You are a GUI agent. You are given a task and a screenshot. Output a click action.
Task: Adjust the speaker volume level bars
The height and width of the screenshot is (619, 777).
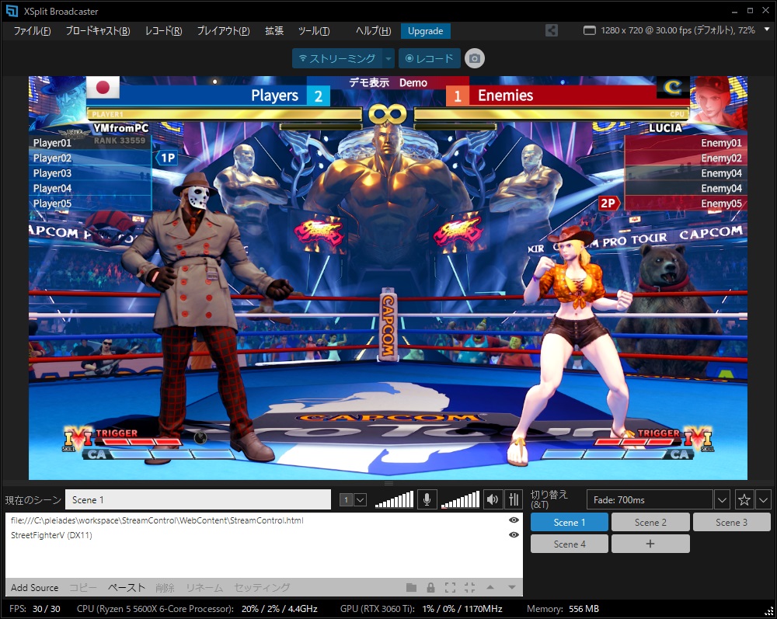[x=460, y=499]
